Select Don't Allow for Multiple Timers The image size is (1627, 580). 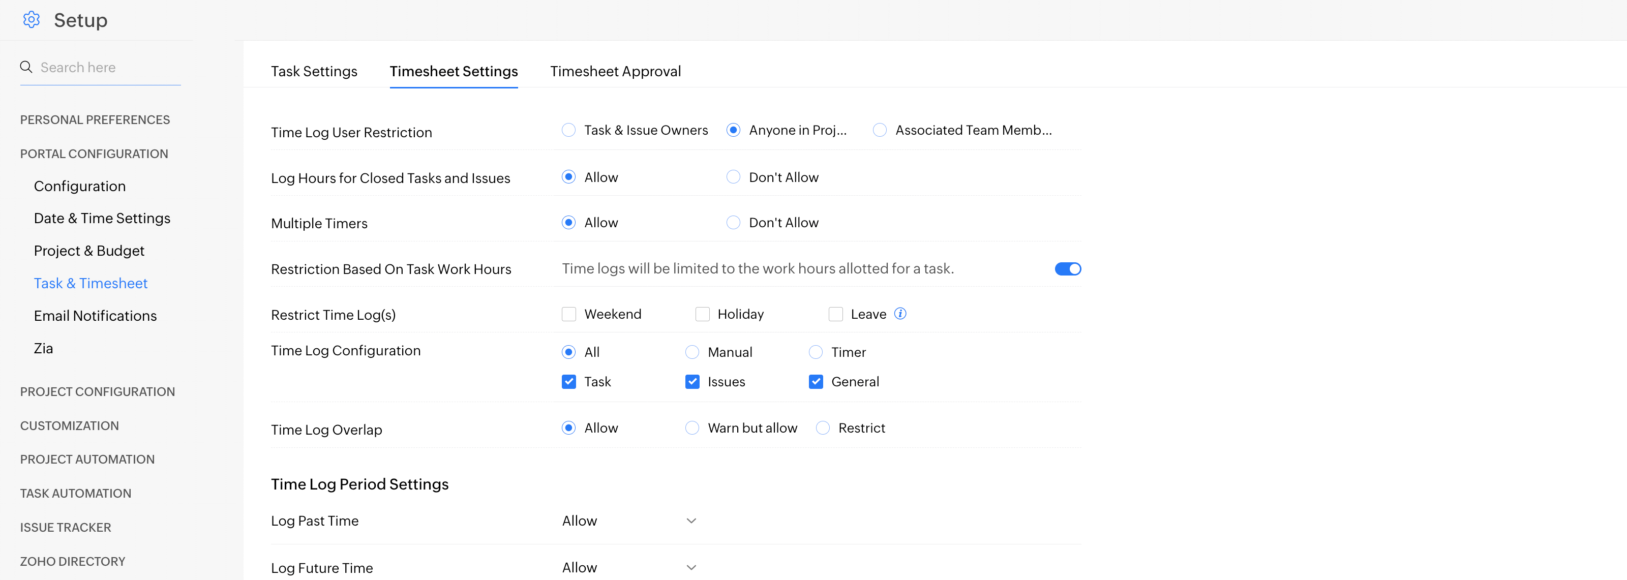click(x=733, y=223)
